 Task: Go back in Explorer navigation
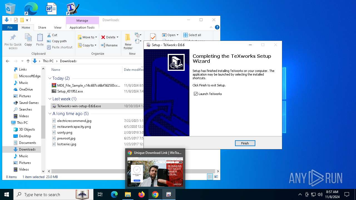(8, 61)
